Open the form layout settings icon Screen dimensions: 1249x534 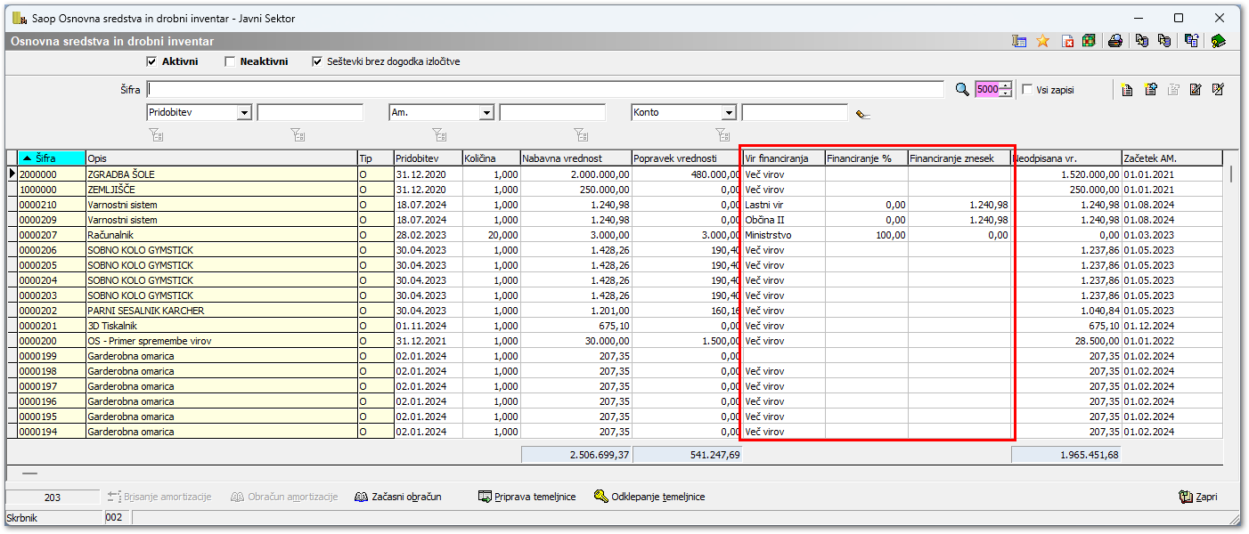click(x=1019, y=41)
